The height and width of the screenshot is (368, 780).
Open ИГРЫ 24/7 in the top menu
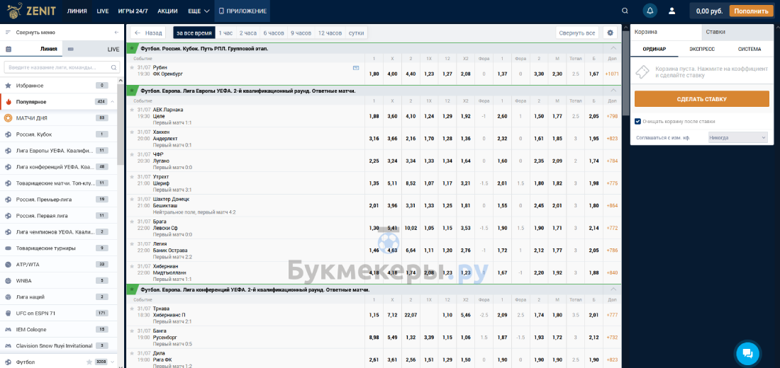coord(133,11)
